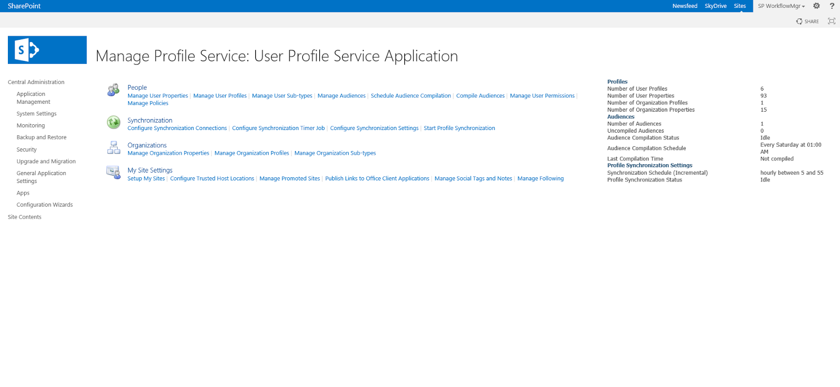
Task: Click the My Site Settings icon
Action: point(113,172)
